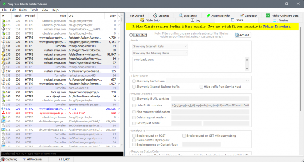Select the /v1:GetHints? session row
The height and width of the screenshot is (162, 304).
click(60, 113)
